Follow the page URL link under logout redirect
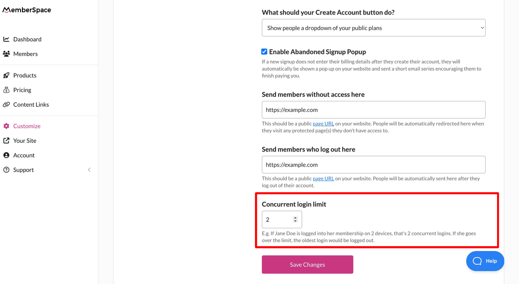The image size is (519, 284). [323, 179]
